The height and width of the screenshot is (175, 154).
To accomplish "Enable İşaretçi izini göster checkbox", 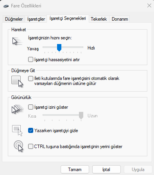I will pos(30,107).
